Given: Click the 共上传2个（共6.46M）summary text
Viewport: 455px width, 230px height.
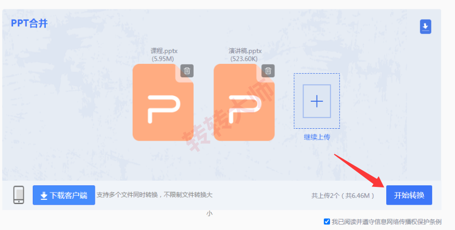Looking at the screenshot, I should tap(343, 196).
